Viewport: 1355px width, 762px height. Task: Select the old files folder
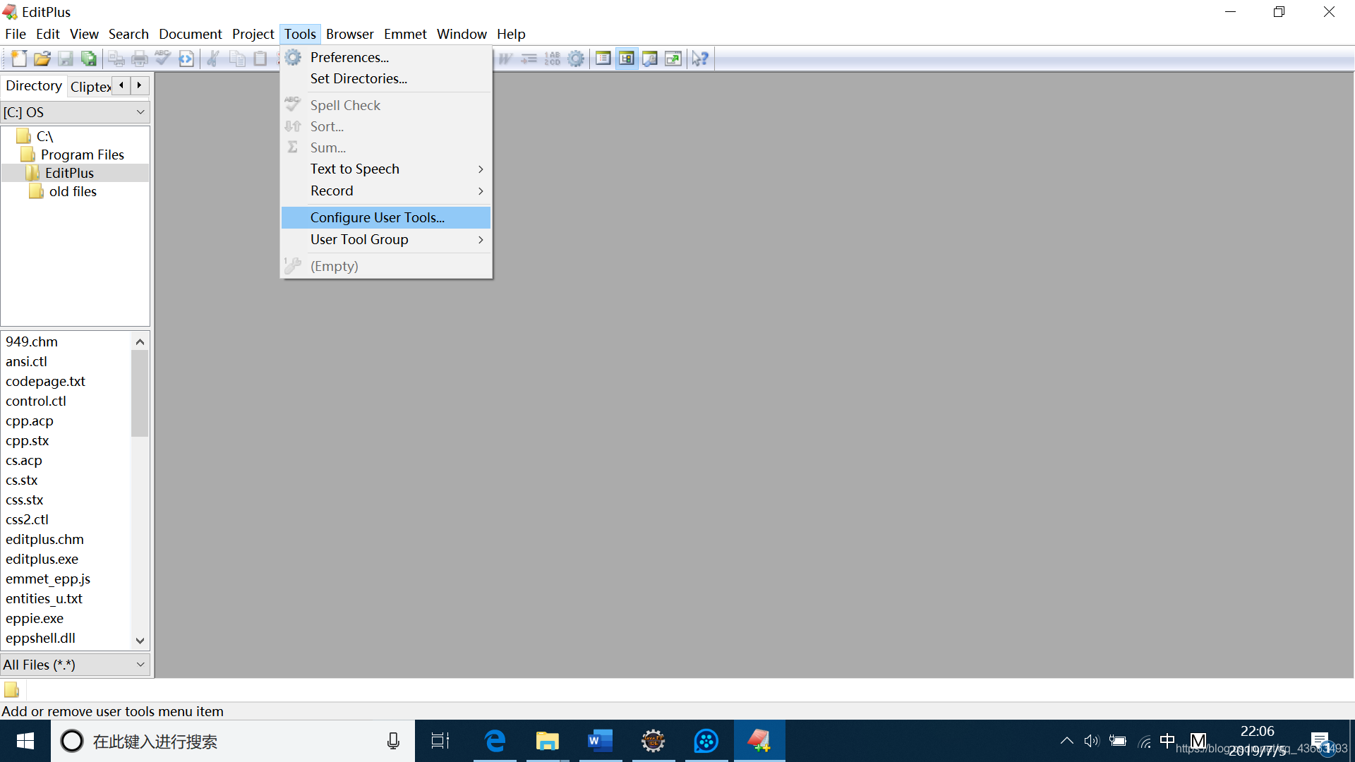point(73,191)
